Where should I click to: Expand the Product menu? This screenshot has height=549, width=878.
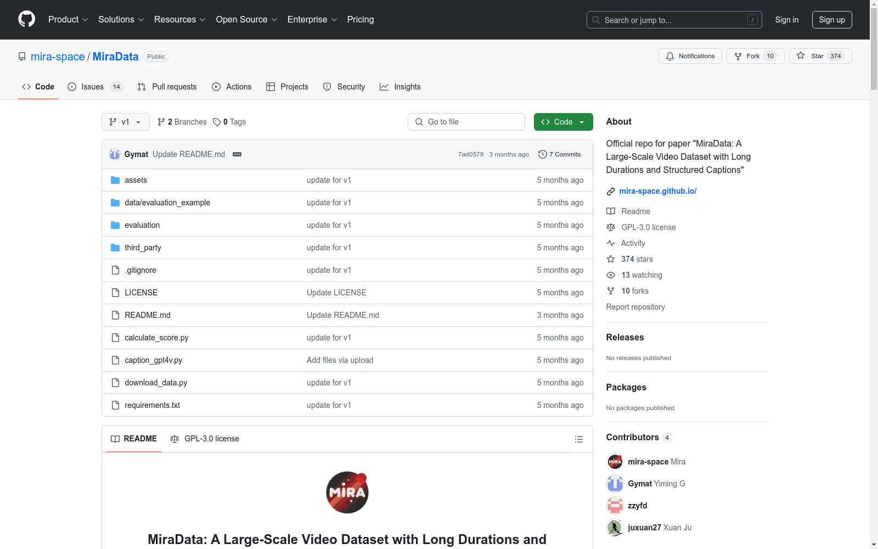coord(68,20)
